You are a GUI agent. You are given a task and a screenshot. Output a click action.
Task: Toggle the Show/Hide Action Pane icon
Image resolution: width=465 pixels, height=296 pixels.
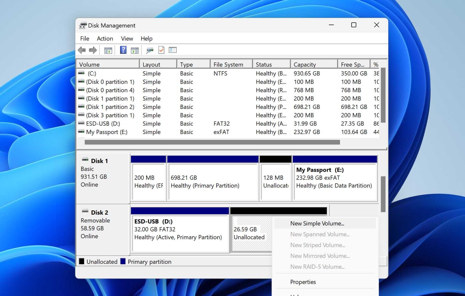coord(134,50)
